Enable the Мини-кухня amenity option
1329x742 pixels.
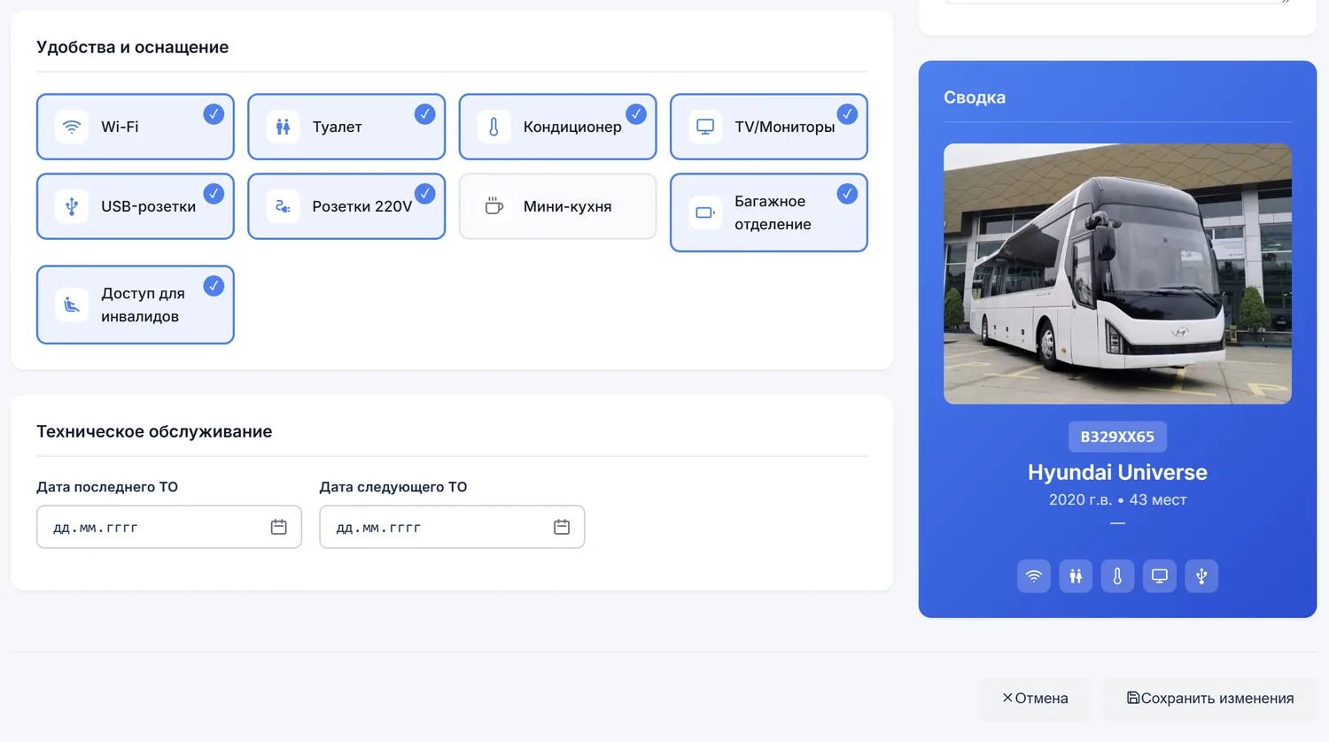pyautogui.click(x=557, y=206)
